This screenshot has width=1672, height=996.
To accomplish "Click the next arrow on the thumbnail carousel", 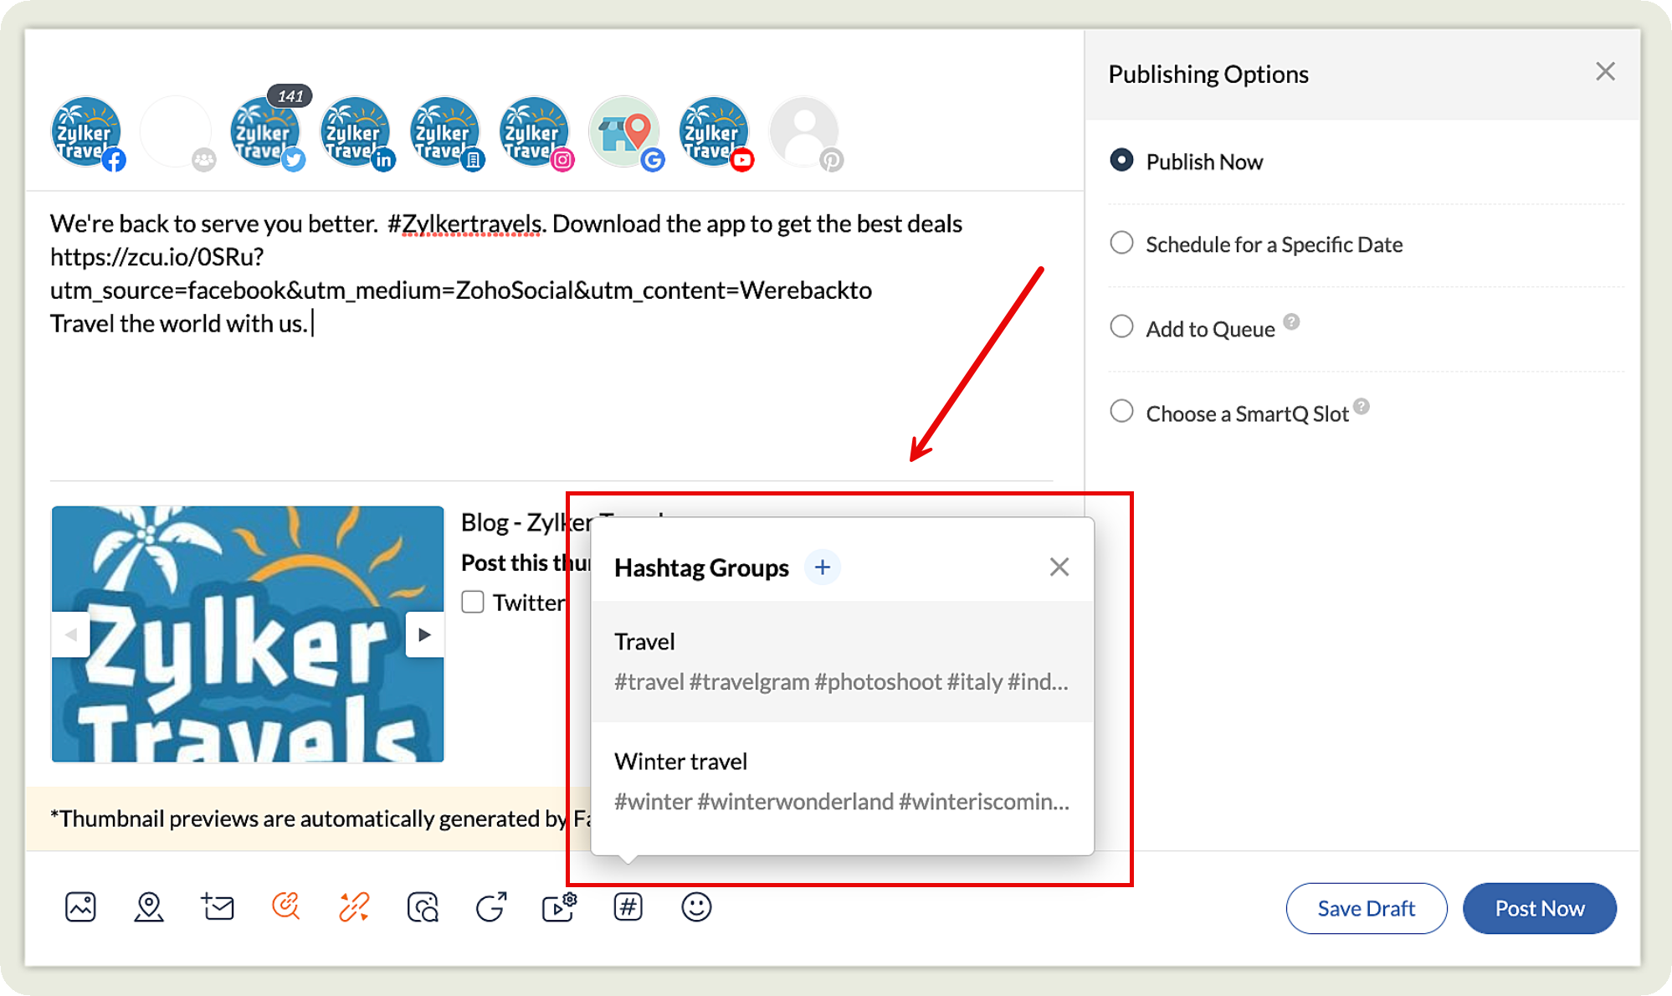I will click(425, 634).
